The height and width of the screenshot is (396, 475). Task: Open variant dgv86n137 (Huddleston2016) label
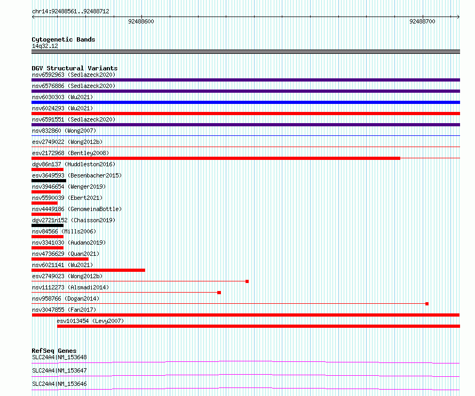coord(74,164)
